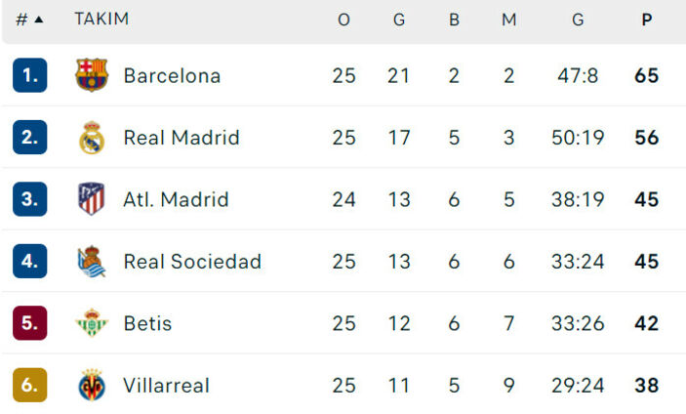Click the Real Madrid club crest
This screenshot has width=686, height=414.
(92, 138)
